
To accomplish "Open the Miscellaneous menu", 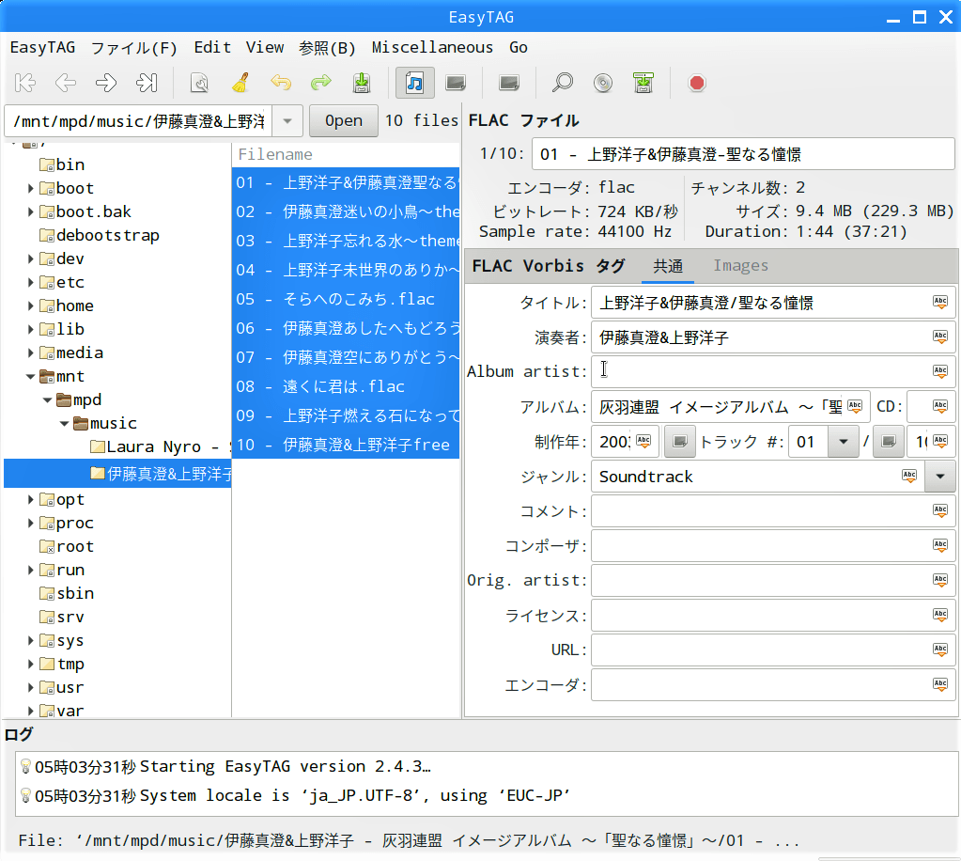I will [432, 47].
